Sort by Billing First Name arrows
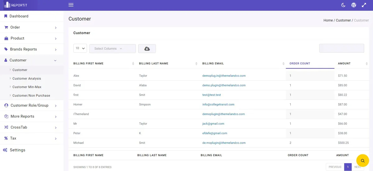Image resolution: width=373 pixels, height=171 pixels. pos(133,64)
